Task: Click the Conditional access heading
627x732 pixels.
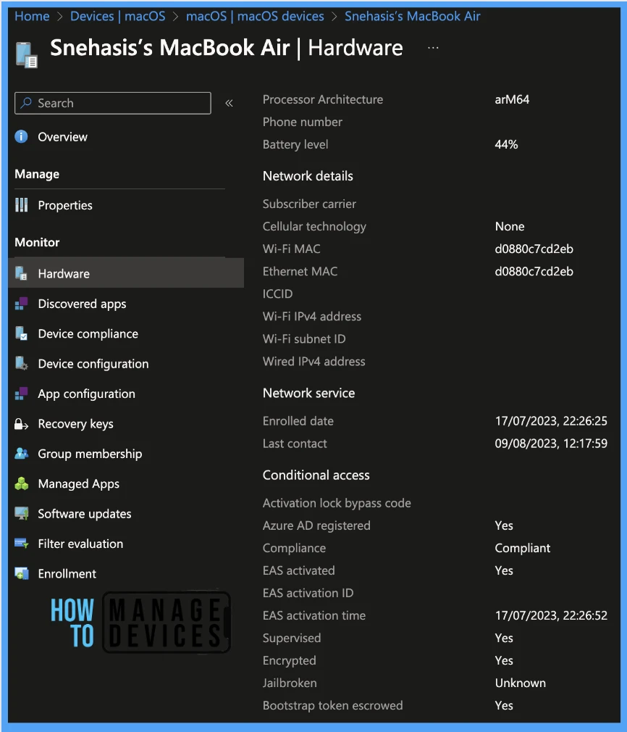Action: tap(316, 475)
